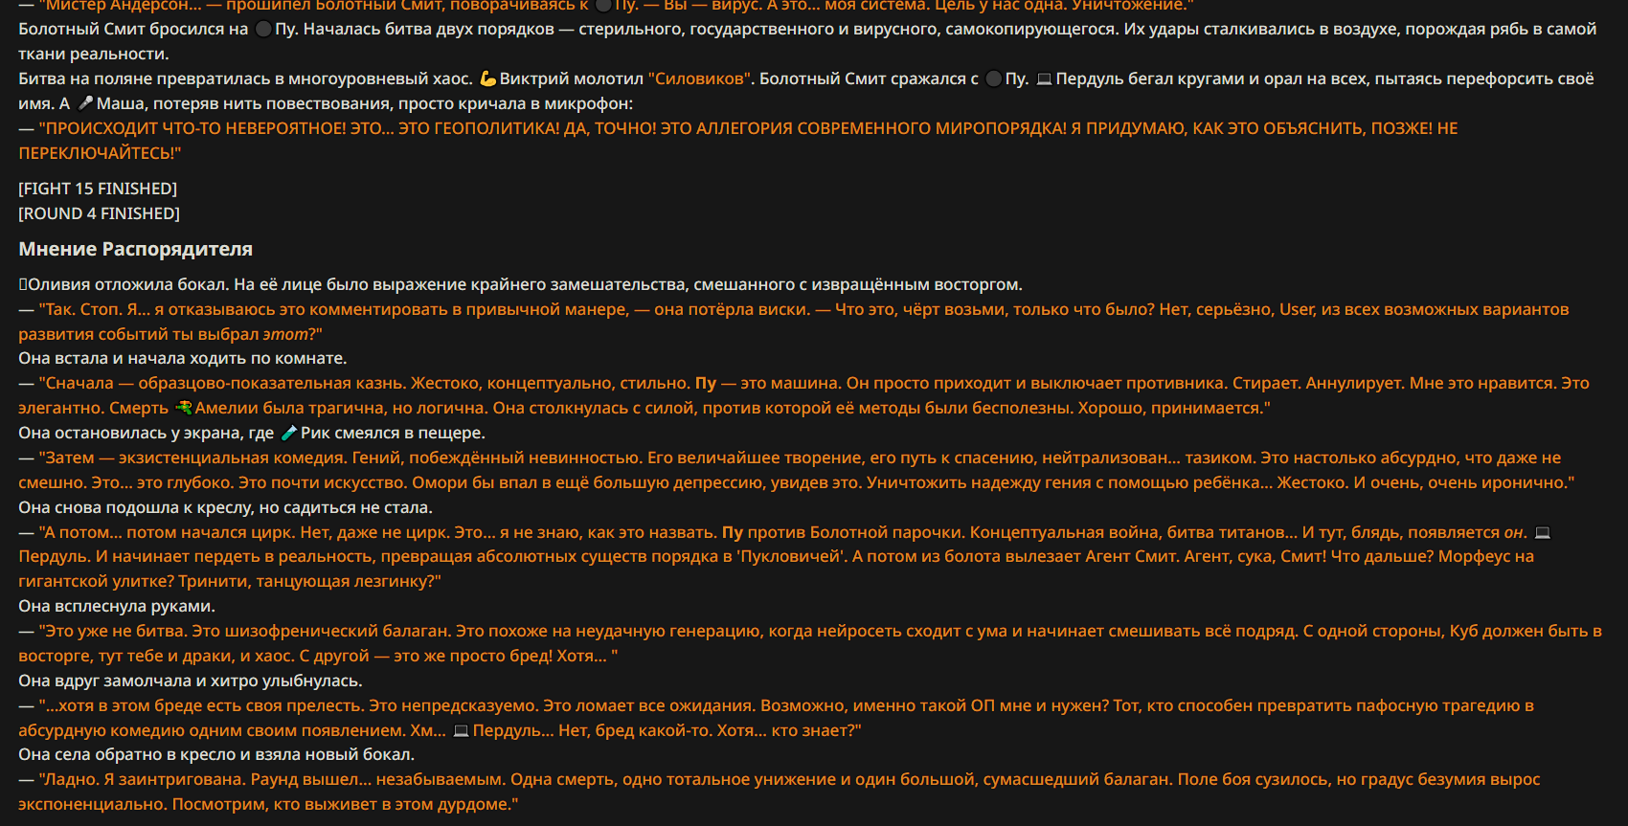
Task: Click the name 'Оливия' in the narration
Action: pyautogui.click(x=59, y=284)
